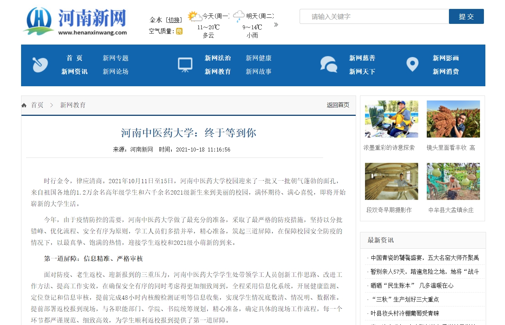Image resolution: width=505 pixels, height=325 pixels.
Task: Open the 新网影画 menu item
Action: [x=445, y=58]
